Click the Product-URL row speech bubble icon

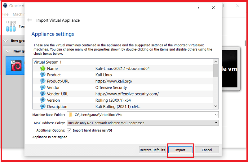[43, 81]
